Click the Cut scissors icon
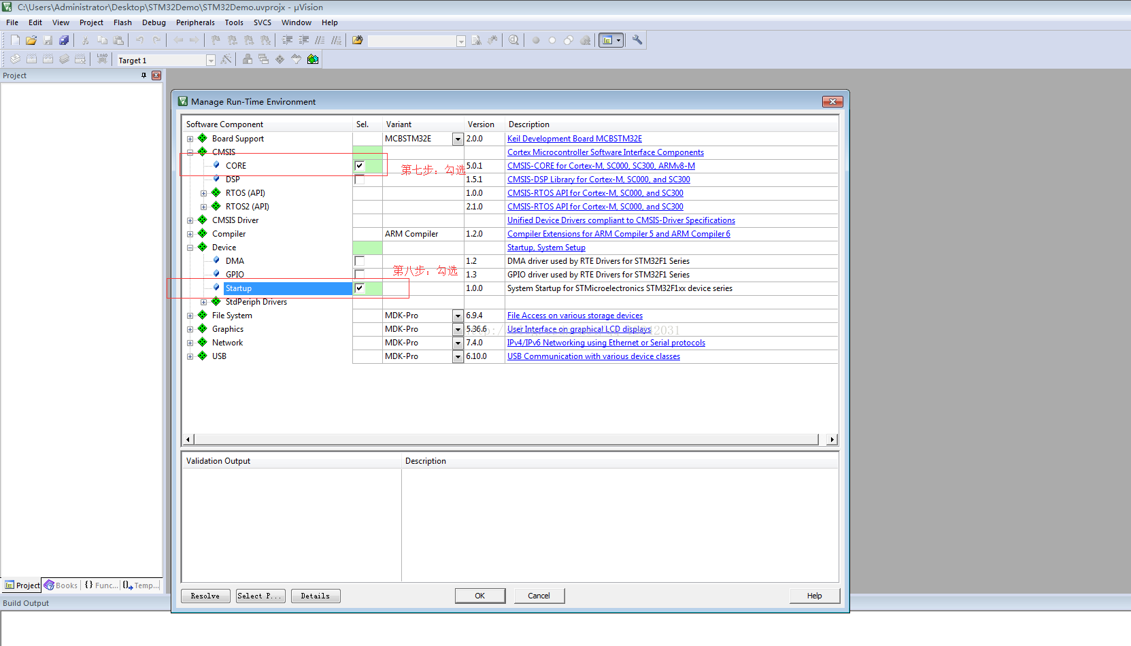 pos(86,40)
